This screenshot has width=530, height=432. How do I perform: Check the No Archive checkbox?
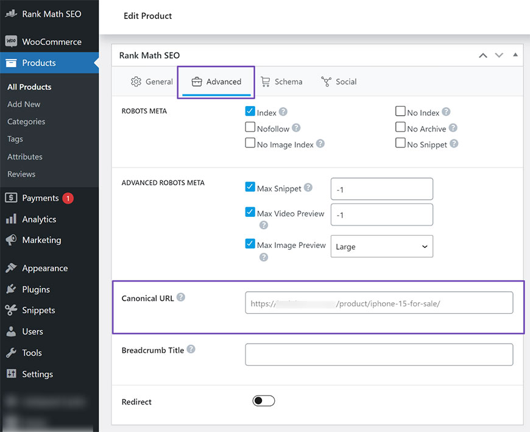coord(400,127)
